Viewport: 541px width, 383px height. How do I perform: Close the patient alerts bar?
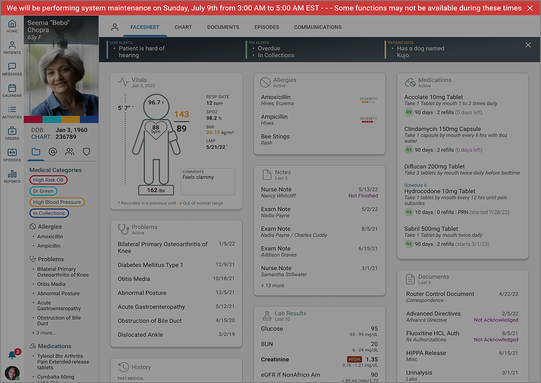[x=528, y=45]
